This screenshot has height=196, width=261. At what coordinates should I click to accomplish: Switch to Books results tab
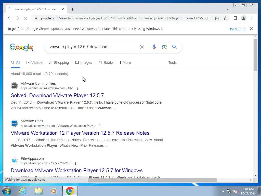[x=106, y=63]
